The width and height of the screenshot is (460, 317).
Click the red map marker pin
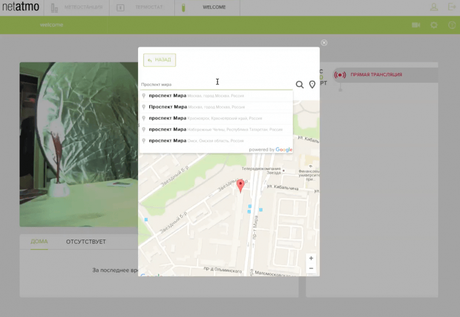240,185
